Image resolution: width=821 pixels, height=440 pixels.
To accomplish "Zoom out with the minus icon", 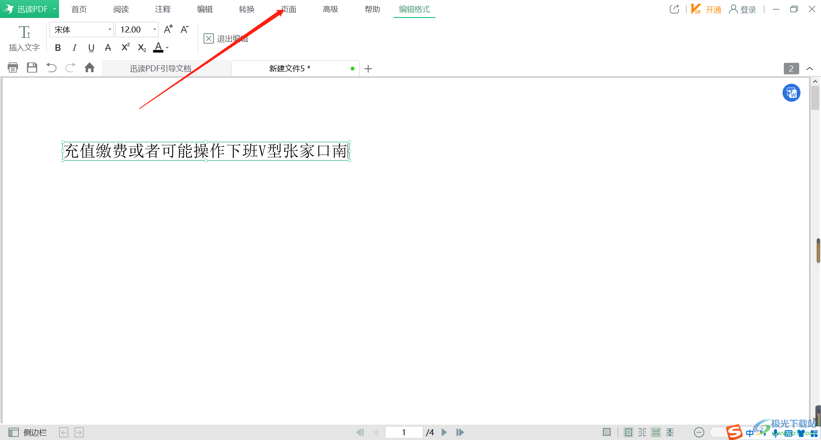I will coord(699,432).
